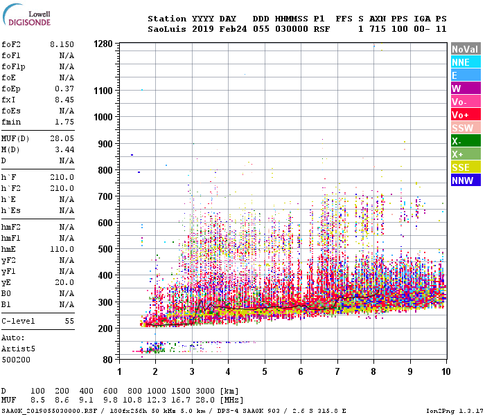This screenshot has height=415, width=485.
Task: Click the 10 MHz frequency axis label
Action: [x=446, y=371]
